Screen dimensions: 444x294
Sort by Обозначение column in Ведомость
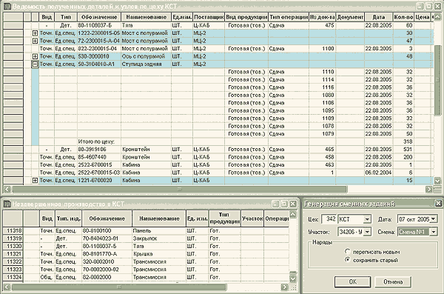click(99, 17)
